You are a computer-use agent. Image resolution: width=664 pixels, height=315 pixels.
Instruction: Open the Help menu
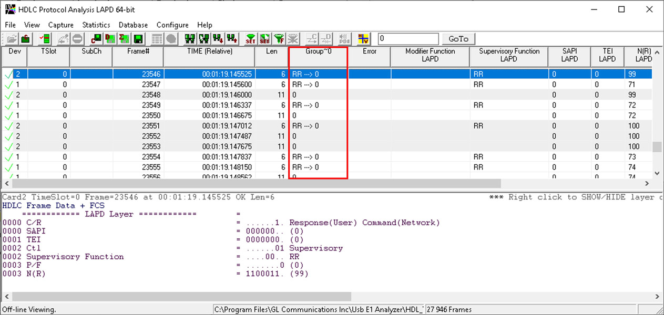coord(205,25)
